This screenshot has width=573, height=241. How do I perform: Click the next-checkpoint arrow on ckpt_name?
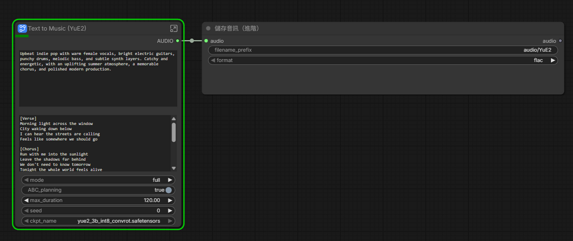tap(170, 221)
